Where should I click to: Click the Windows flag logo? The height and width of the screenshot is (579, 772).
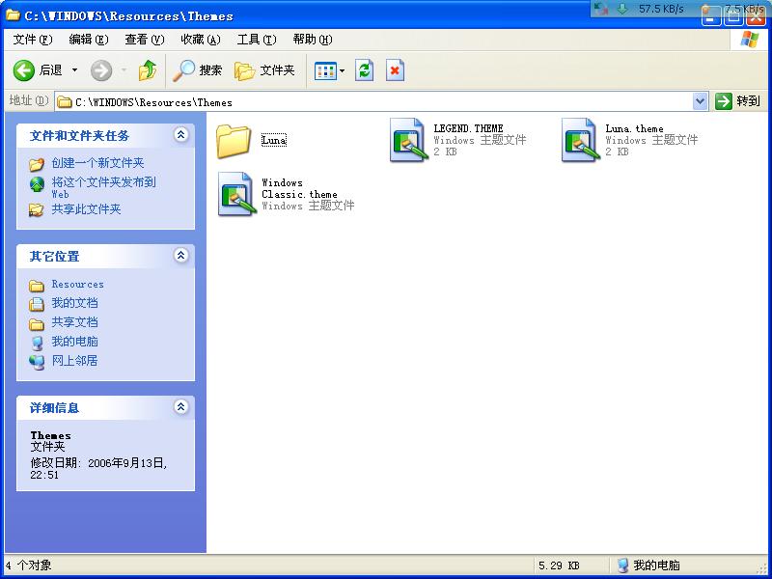[750, 40]
